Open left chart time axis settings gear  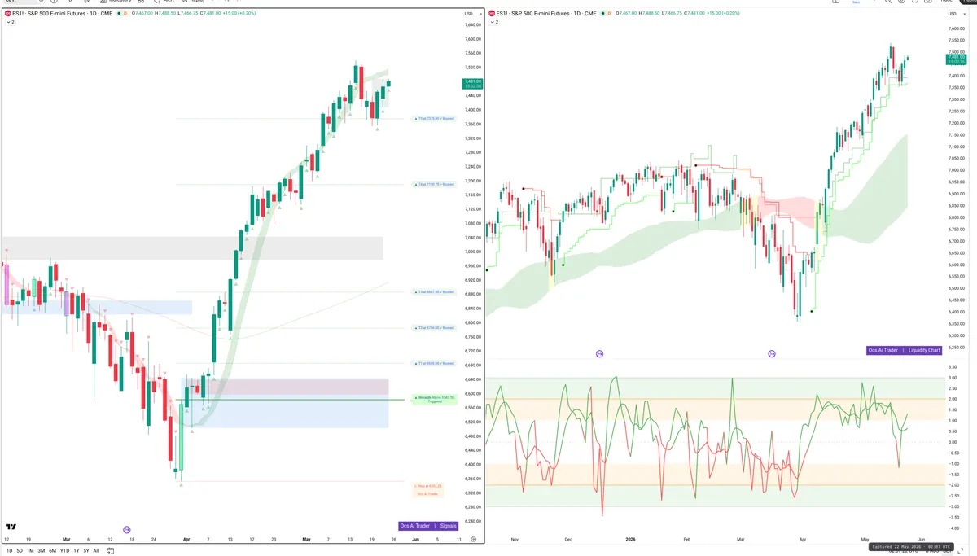(473, 539)
